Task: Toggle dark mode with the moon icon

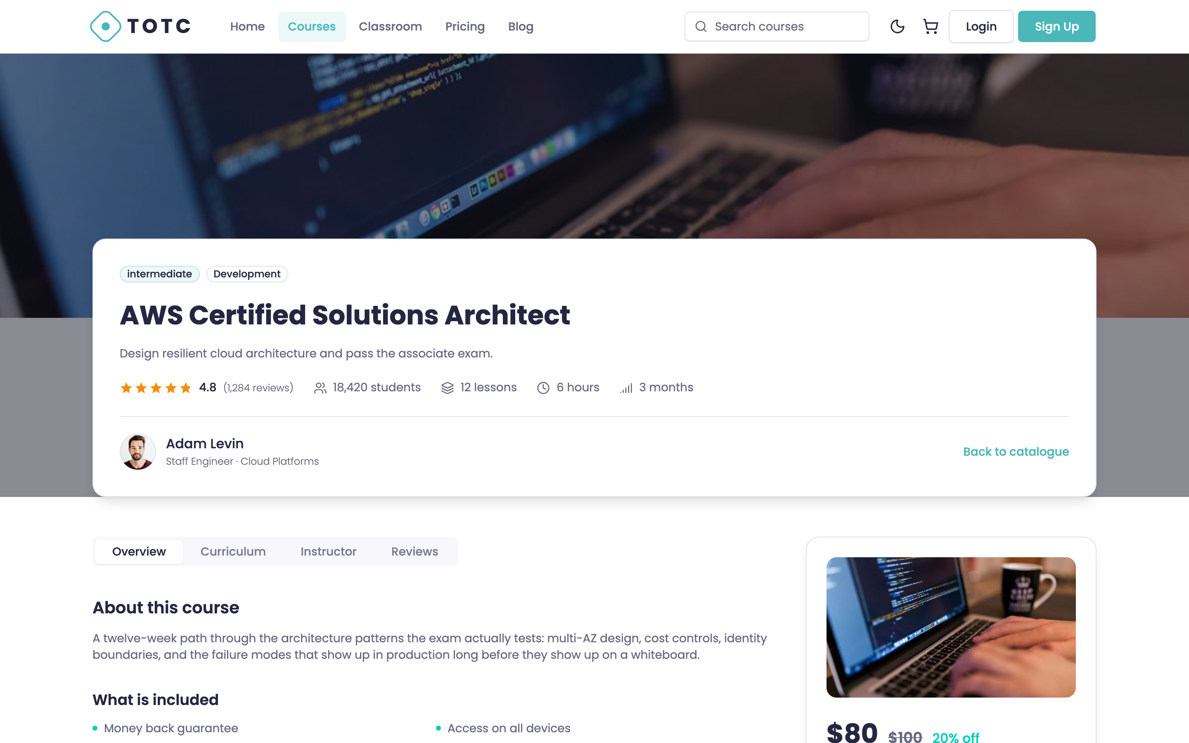Action: [897, 26]
